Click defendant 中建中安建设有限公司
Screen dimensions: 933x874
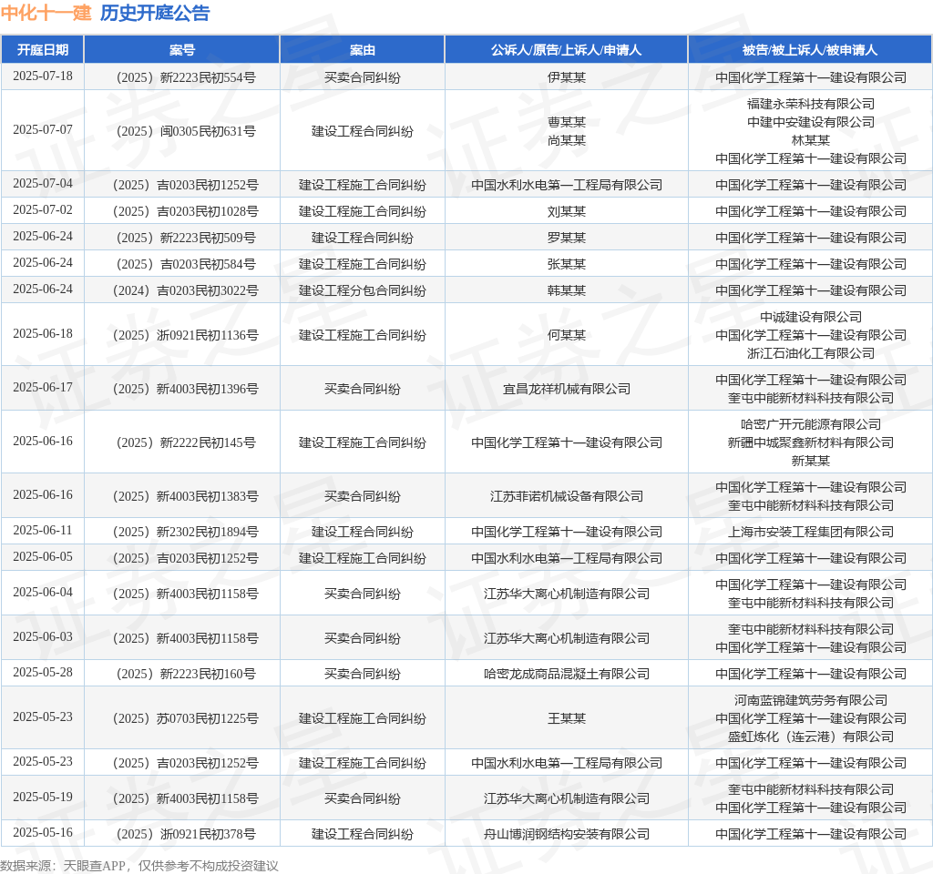tap(810, 122)
